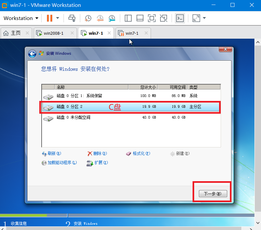
Task: Open the Workstation menu dropdown
Action: click(21, 18)
